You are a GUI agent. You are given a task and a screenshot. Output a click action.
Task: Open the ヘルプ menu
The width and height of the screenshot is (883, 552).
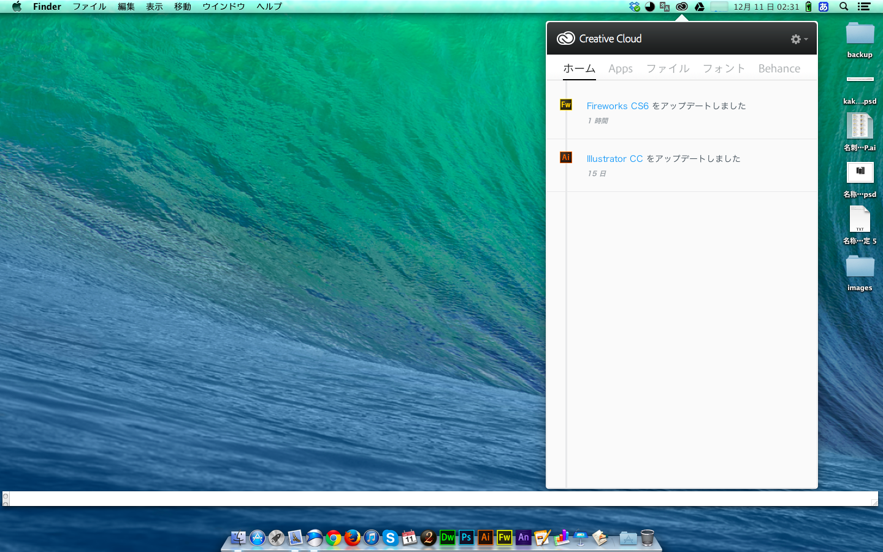269,7
